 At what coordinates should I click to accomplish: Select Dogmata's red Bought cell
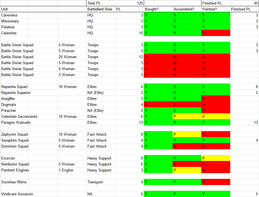tap(158, 104)
